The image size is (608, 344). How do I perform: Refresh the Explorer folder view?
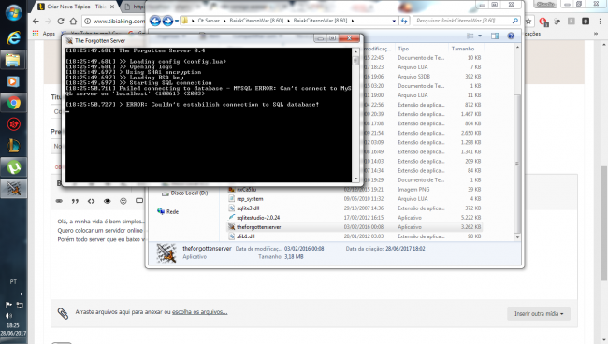[404, 21]
